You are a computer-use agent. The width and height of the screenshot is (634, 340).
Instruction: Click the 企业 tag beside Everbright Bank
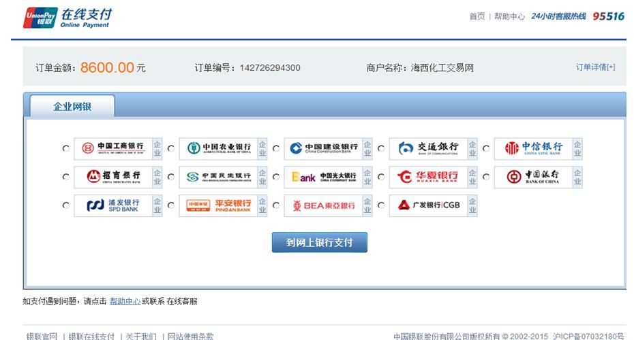367,177
